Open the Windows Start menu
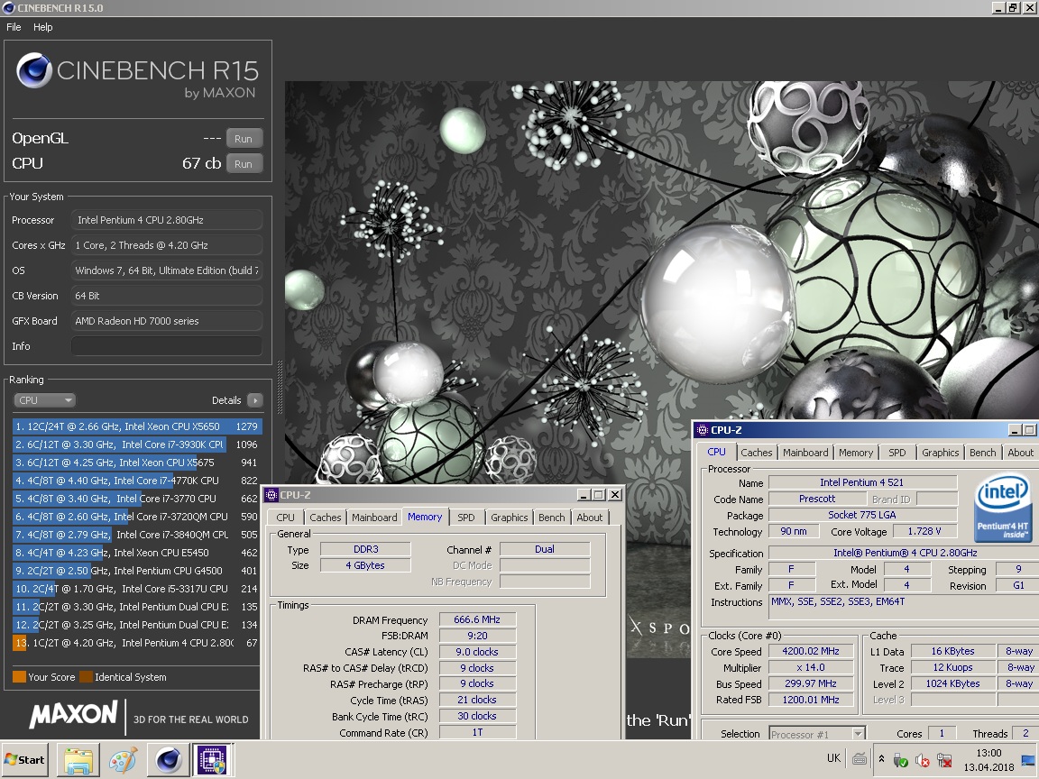Screen dimensions: 1039x779 point(25,760)
